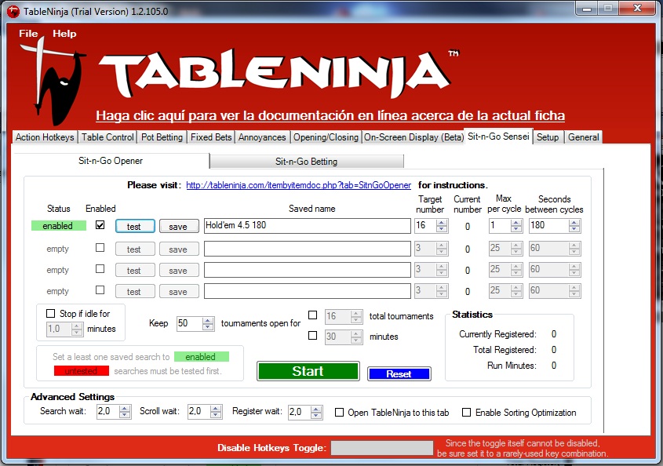Switch to Pot Betting tab
The width and height of the screenshot is (663, 466).
coord(162,137)
